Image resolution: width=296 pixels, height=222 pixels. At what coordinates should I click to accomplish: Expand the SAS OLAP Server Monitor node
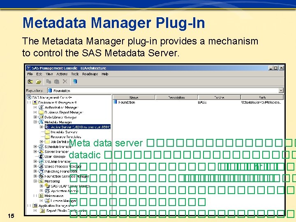[42, 186]
